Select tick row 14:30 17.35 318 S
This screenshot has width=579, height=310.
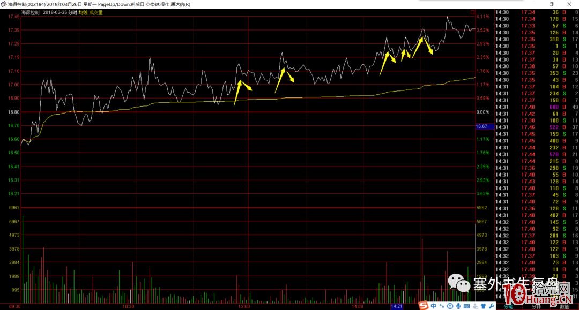point(537,39)
